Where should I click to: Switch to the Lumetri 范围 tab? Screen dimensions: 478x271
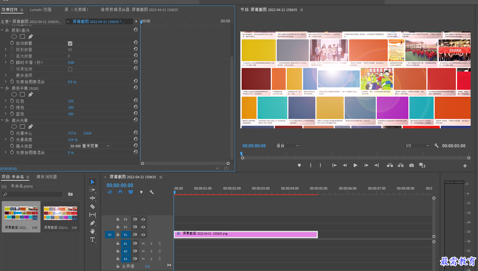tap(41, 10)
